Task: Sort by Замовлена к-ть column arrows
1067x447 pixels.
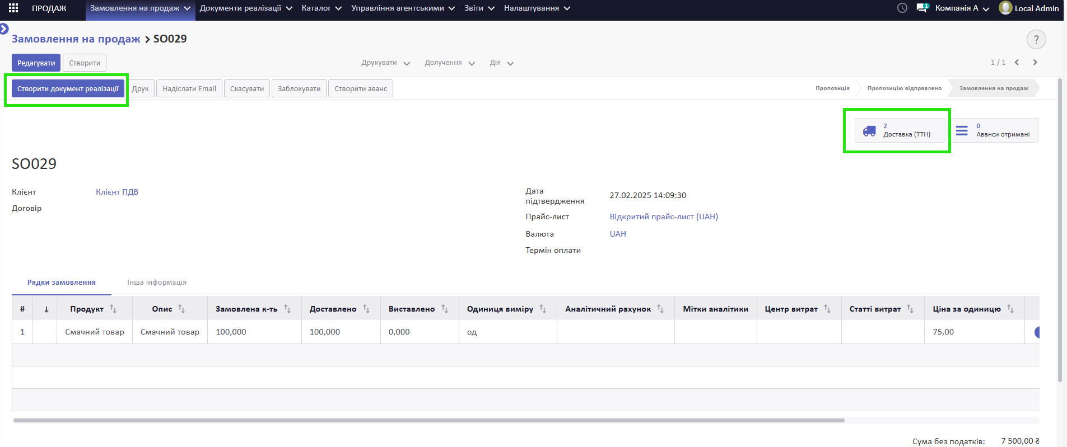Action: [x=287, y=309]
